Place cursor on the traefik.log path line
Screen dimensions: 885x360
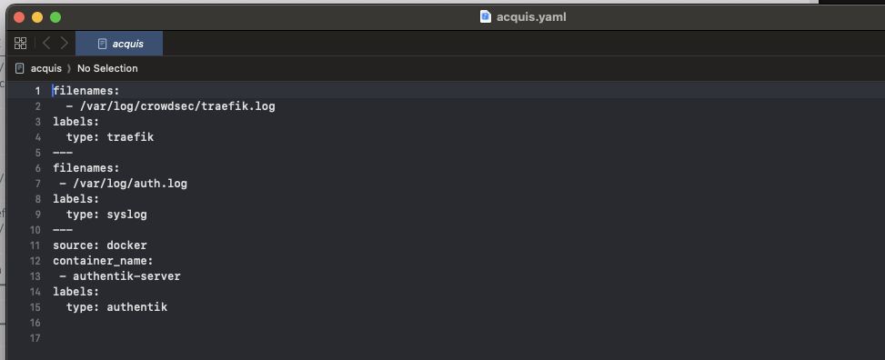(170, 106)
